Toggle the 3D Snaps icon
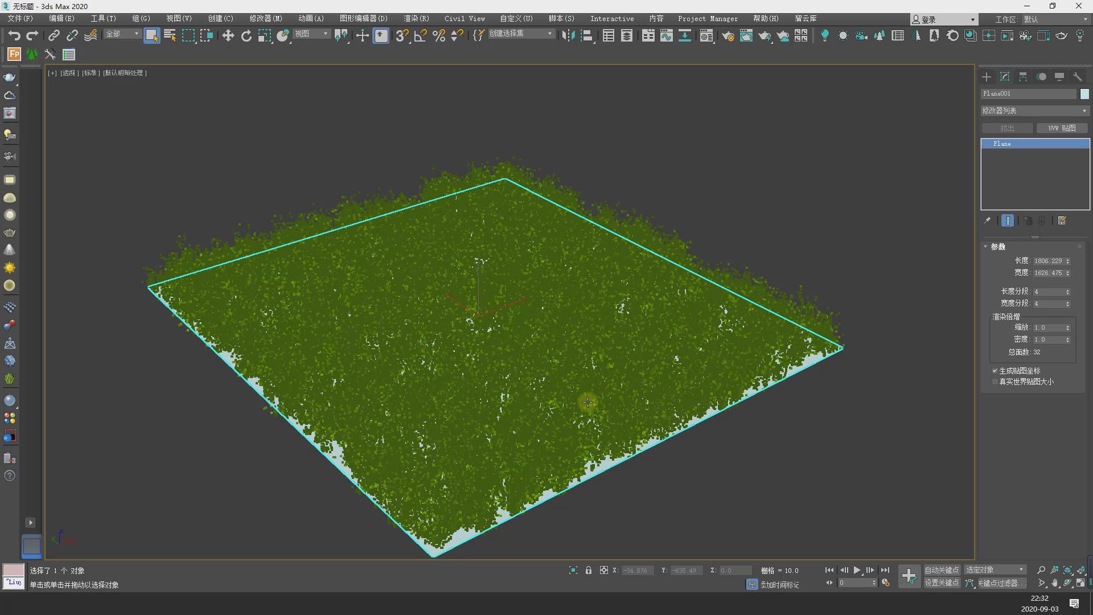 tap(401, 36)
